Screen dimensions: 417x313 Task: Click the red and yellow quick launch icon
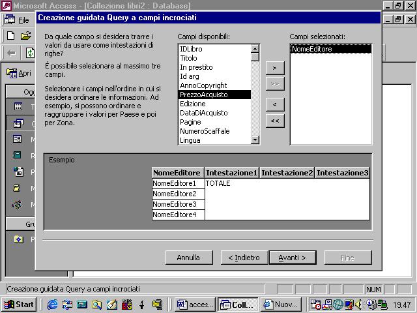(127, 305)
